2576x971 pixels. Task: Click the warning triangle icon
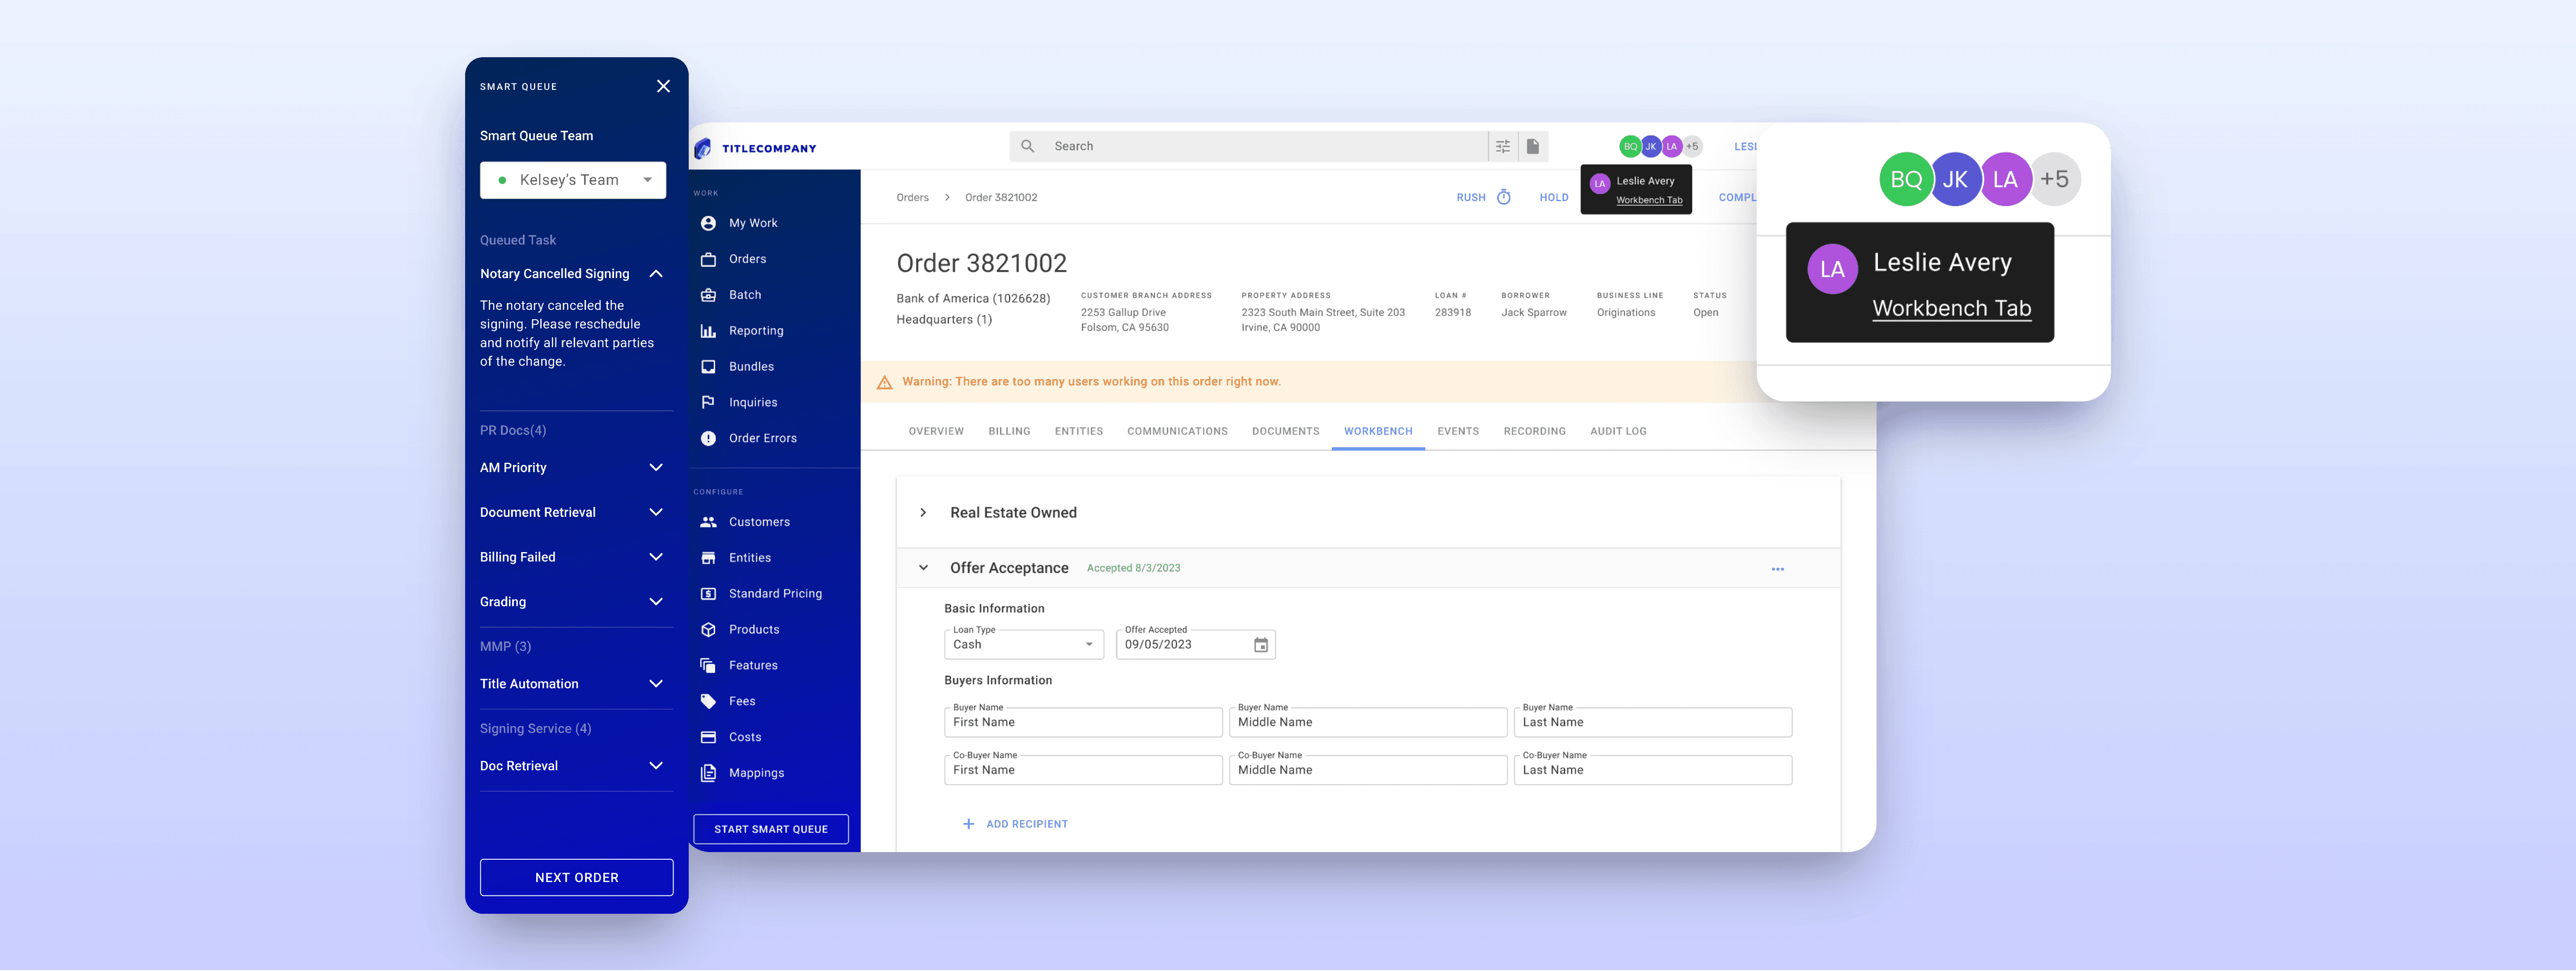tap(884, 382)
